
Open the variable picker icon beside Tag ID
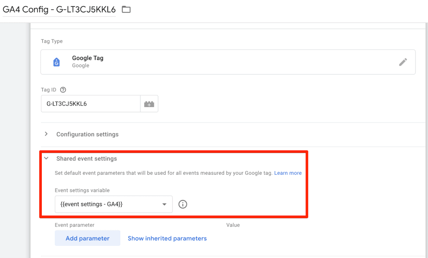pos(150,103)
